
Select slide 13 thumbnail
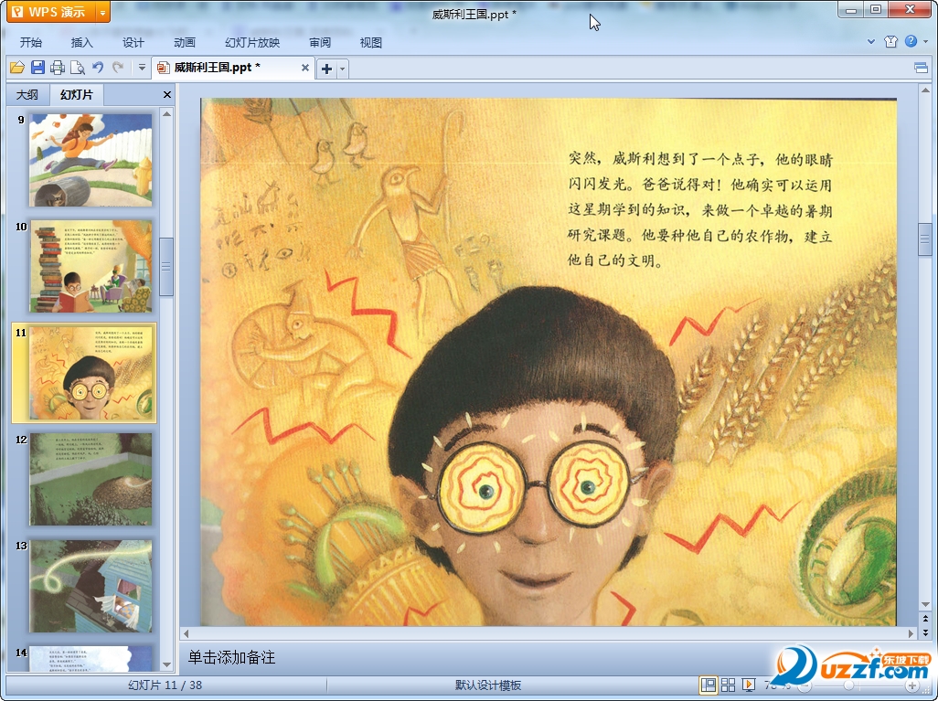click(91, 586)
